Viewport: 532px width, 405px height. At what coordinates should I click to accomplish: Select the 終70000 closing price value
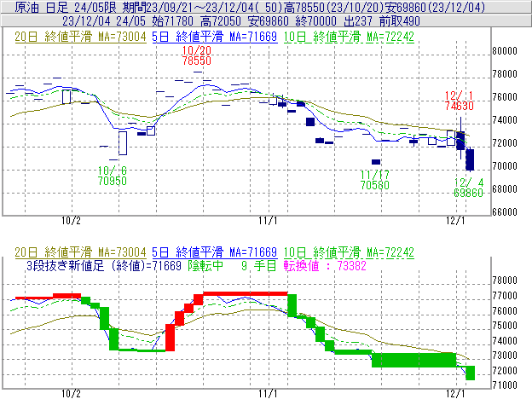point(315,21)
